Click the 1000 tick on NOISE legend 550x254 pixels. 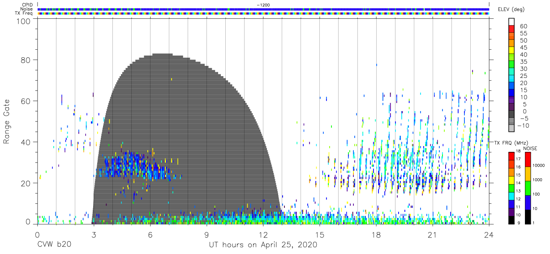537,180
